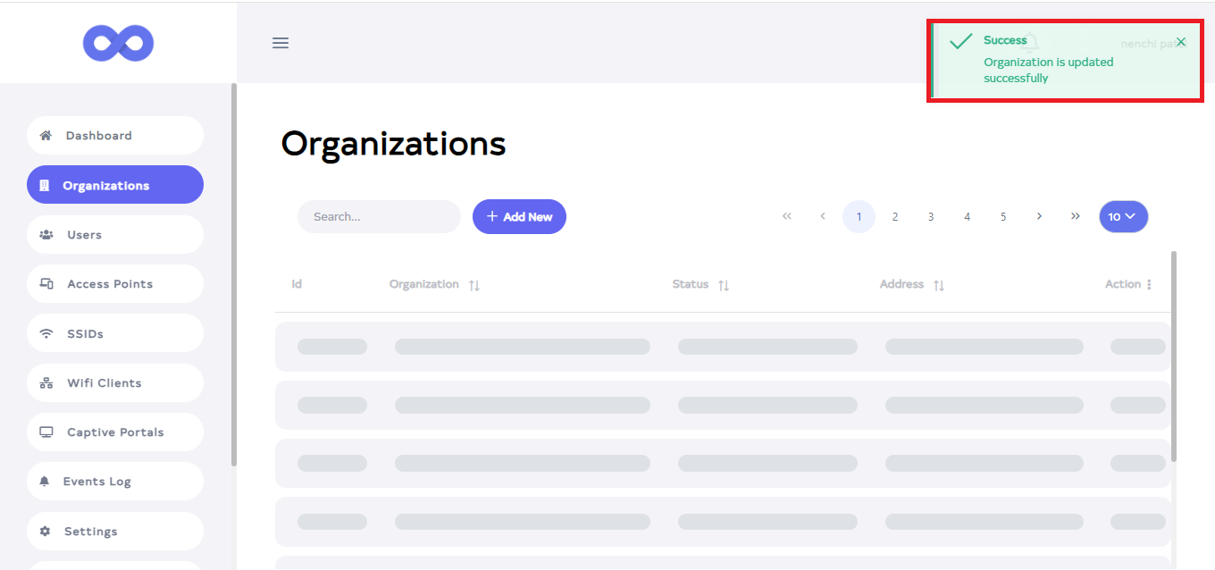Open Captive Portals page

point(115,432)
